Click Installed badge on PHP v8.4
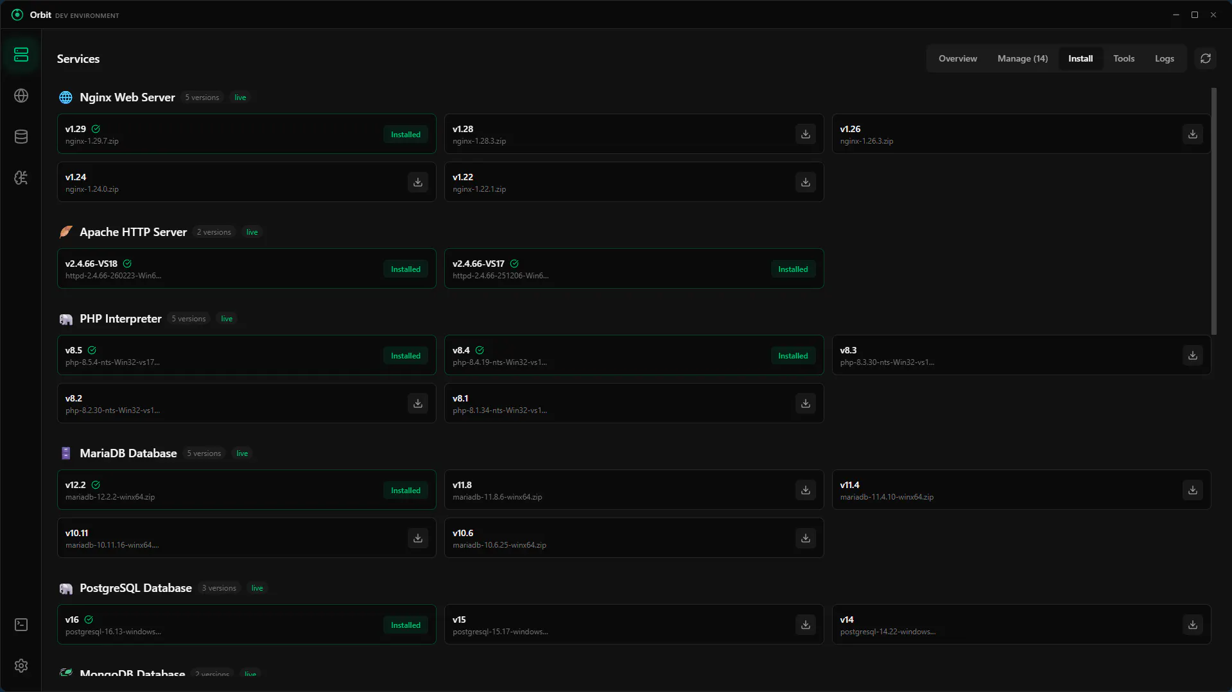The height and width of the screenshot is (692, 1232). pyautogui.click(x=793, y=356)
